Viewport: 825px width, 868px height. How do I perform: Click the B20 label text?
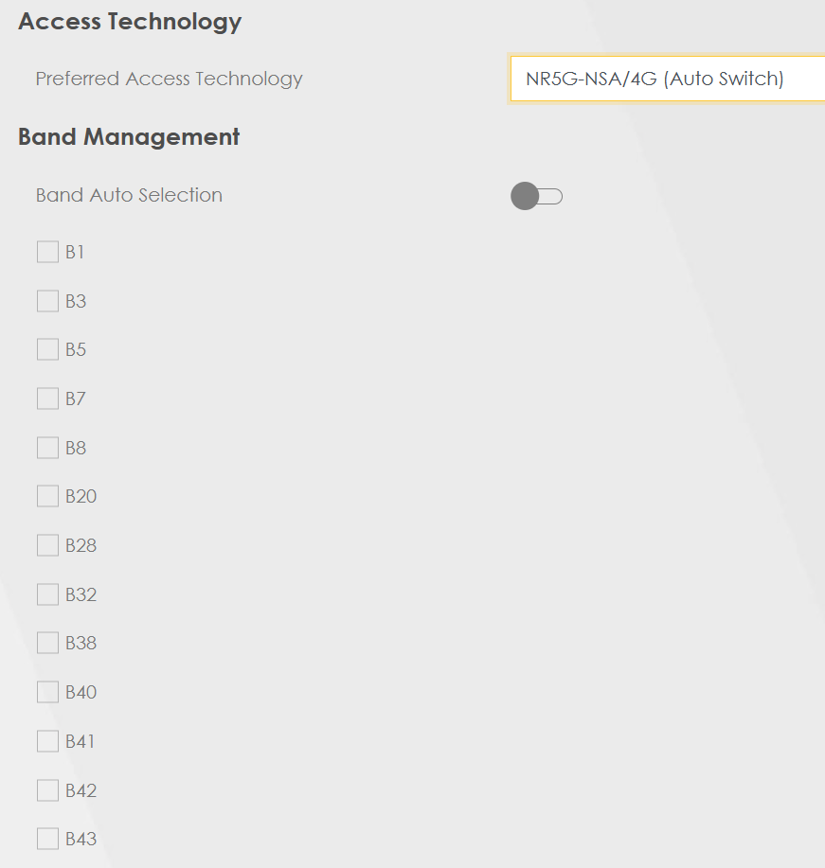81,497
